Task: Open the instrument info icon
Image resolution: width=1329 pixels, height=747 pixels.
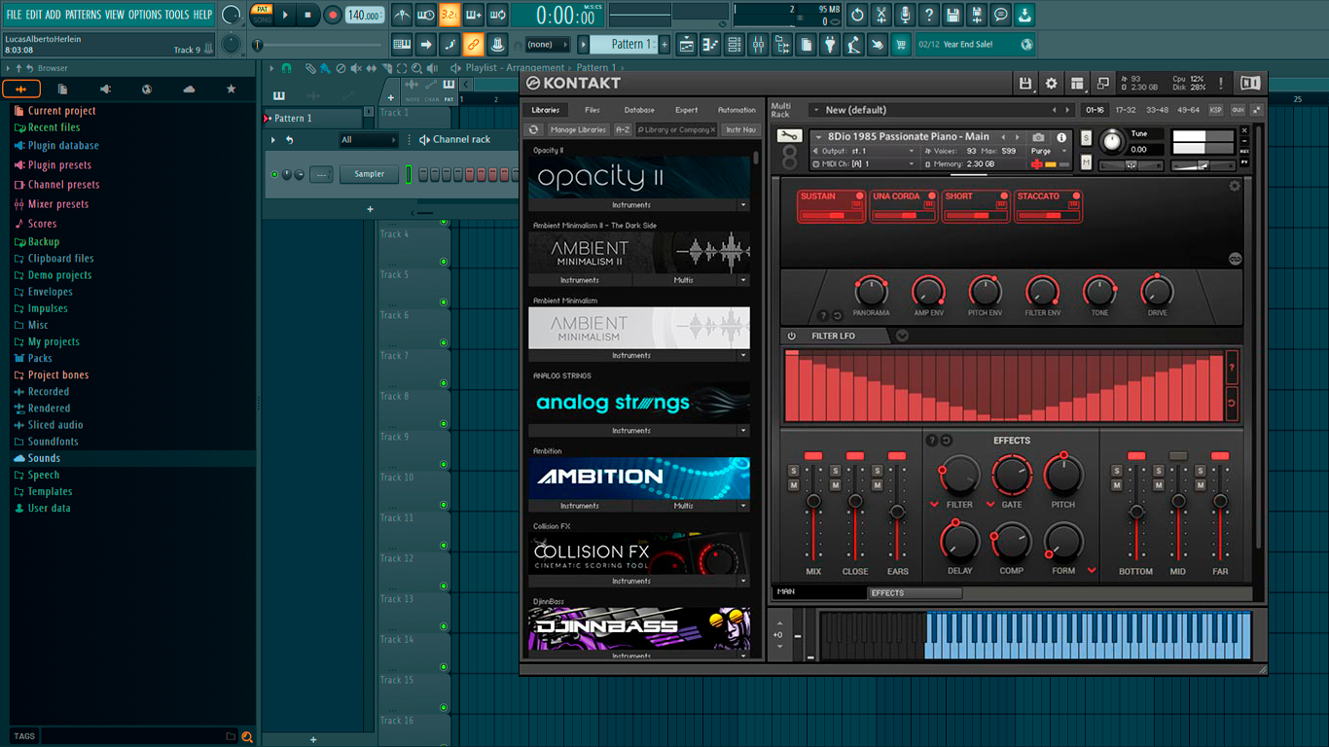Action: click(x=1061, y=137)
